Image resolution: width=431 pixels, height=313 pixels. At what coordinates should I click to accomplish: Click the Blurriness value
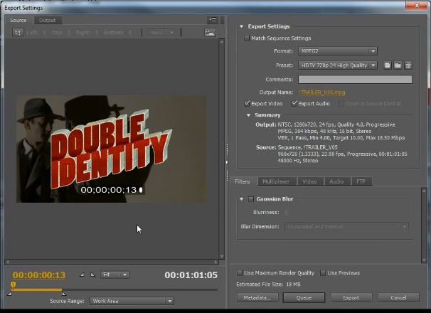pyautogui.click(x=286, y=212)
